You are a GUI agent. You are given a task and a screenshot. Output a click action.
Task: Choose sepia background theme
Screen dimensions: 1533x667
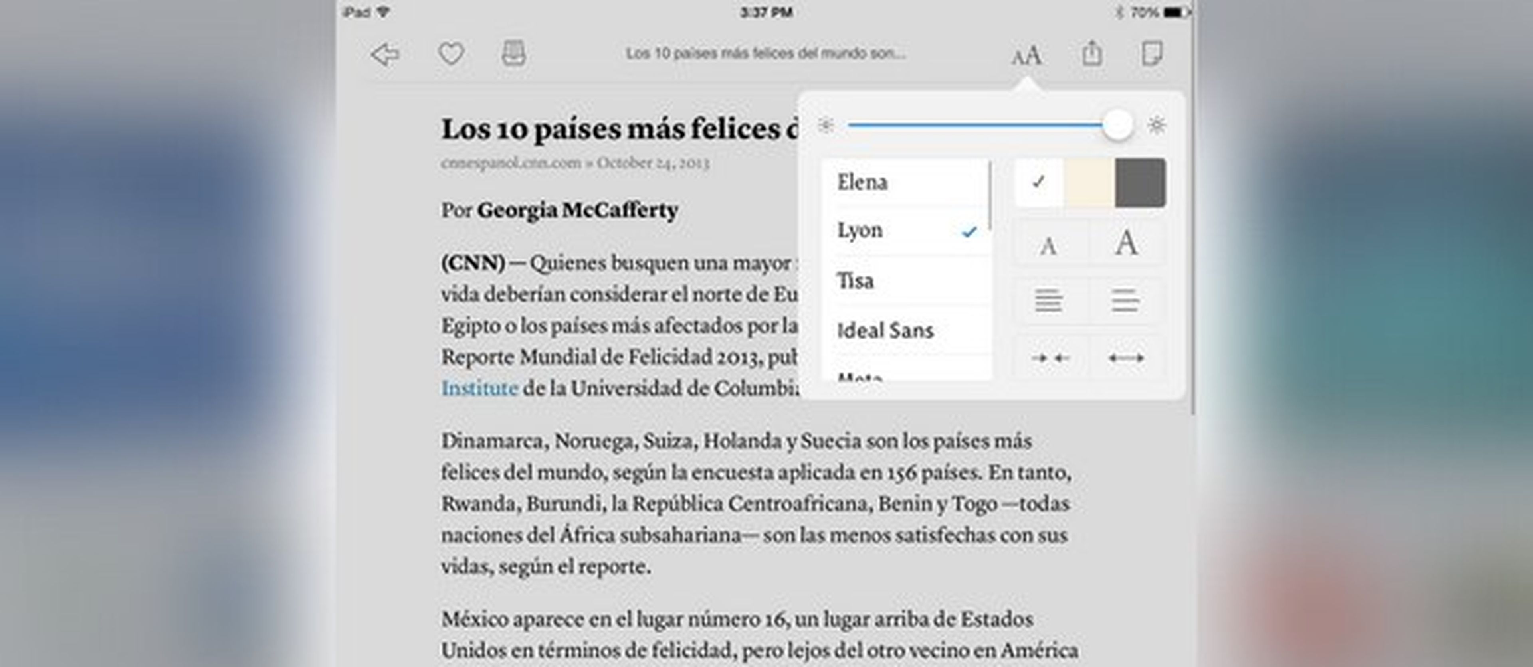1089,182
